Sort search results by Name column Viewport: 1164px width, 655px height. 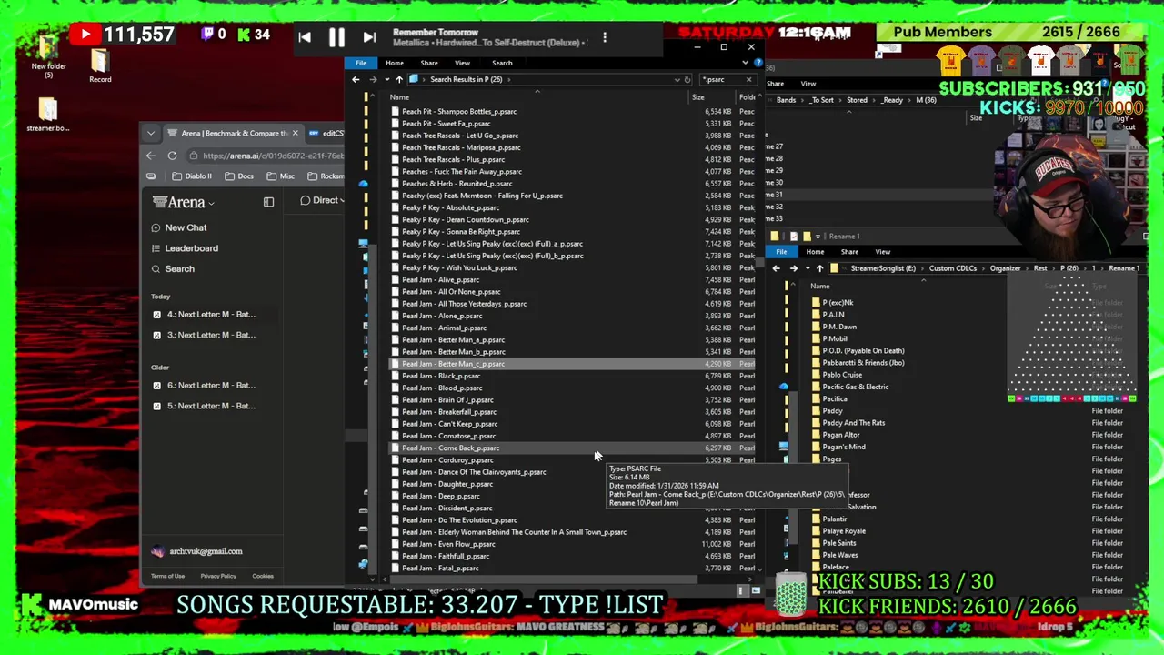[399, 97]
